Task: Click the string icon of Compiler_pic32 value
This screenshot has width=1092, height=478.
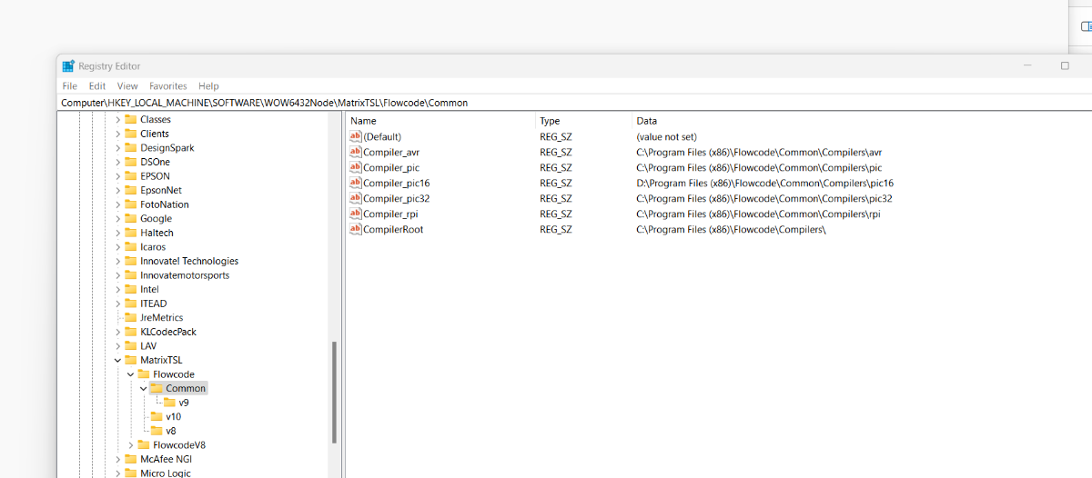Action: pos(356,198)
